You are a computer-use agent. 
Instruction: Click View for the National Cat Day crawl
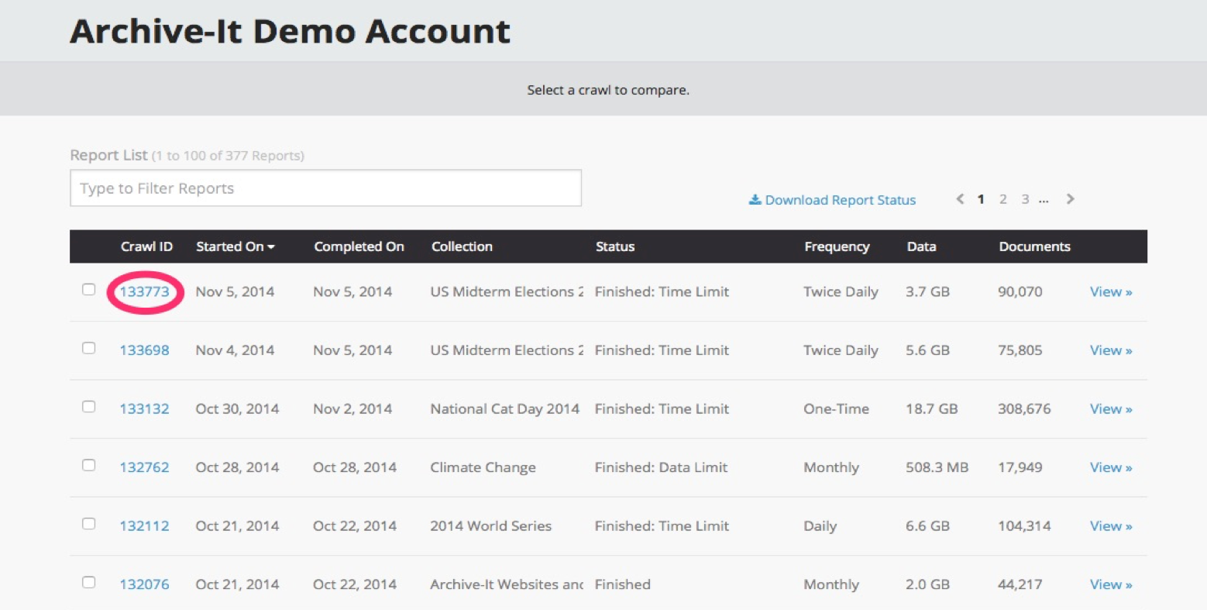coord(1110,409)
